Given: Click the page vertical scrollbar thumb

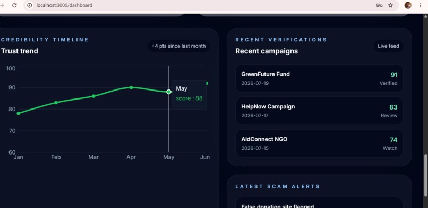Looking at the screenshot, I should [x=425, y=175].
